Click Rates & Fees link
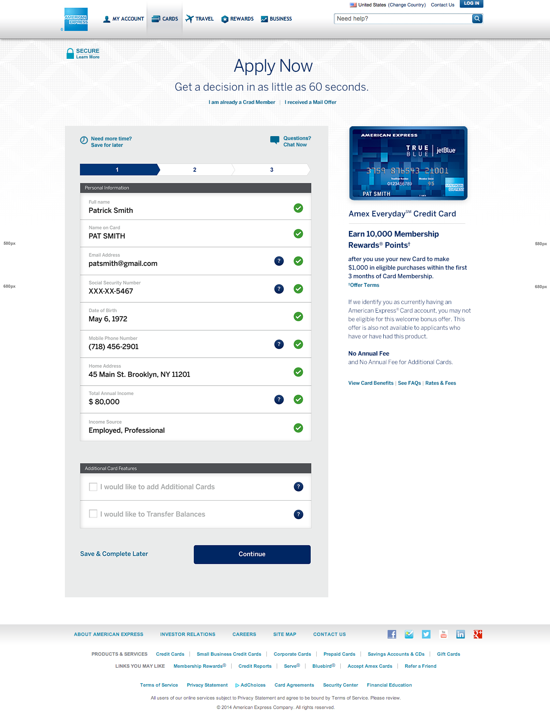This screenshot has width=550, height=721. pyautogui.click(x=440, y=383)
